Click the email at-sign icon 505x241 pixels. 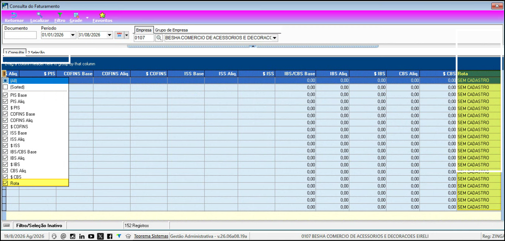tap(64, 236)
